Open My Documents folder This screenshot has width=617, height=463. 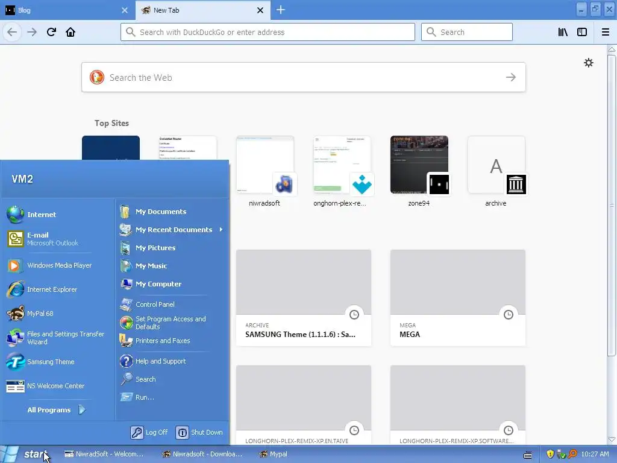[172, 212]
